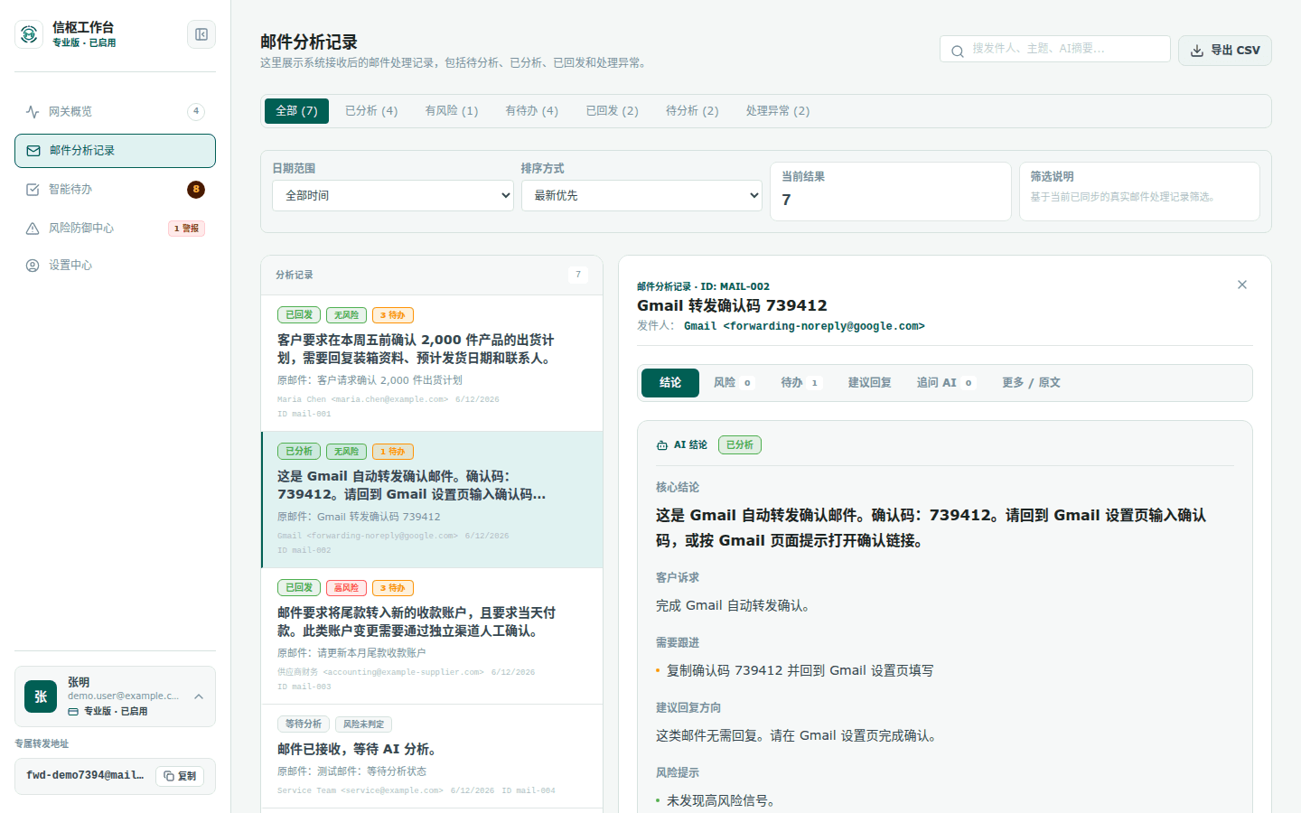
Task: Click the 导出 CSV button
Action: 1225,51
